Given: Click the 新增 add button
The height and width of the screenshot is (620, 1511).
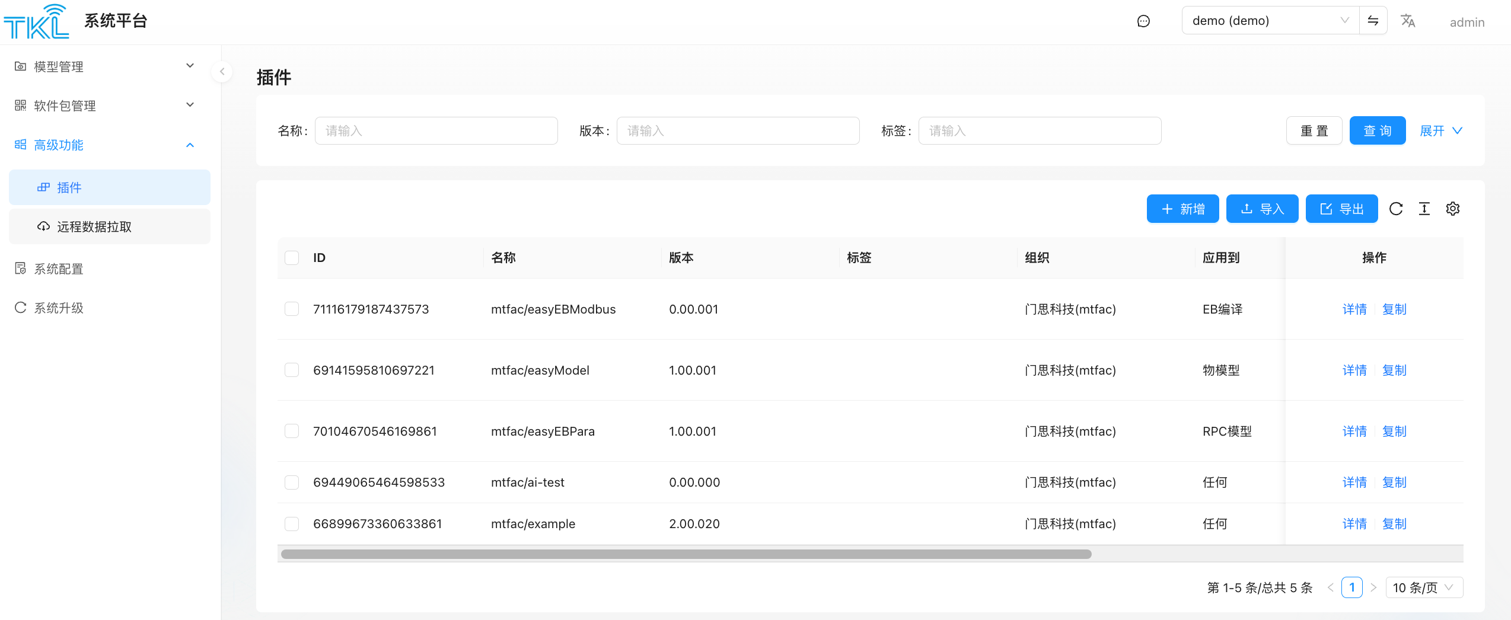Looking at the screenshot, I should 1182,209.
